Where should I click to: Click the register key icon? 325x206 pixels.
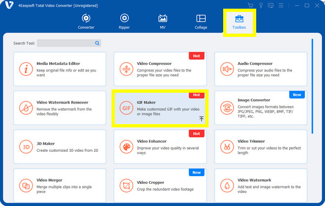coord(261,5)
